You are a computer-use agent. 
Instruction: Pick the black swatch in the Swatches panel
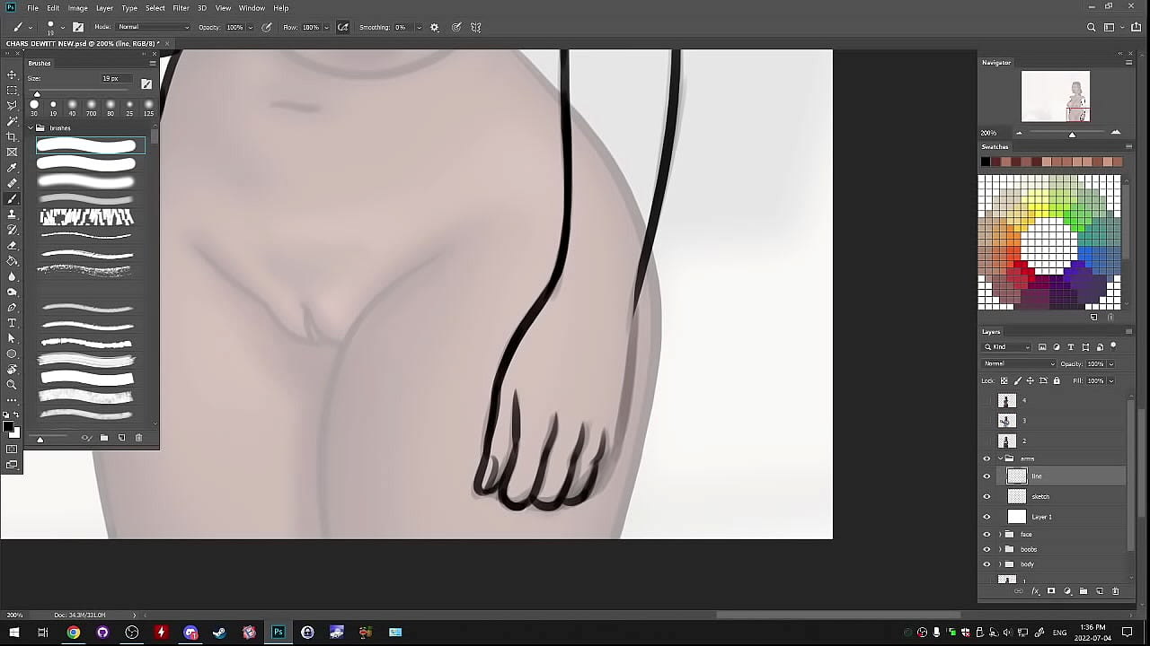[x=986, y=162]
